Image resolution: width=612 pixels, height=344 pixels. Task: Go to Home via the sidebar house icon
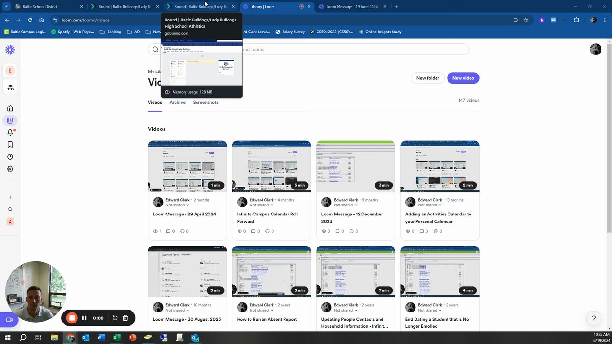pos(10,108)
